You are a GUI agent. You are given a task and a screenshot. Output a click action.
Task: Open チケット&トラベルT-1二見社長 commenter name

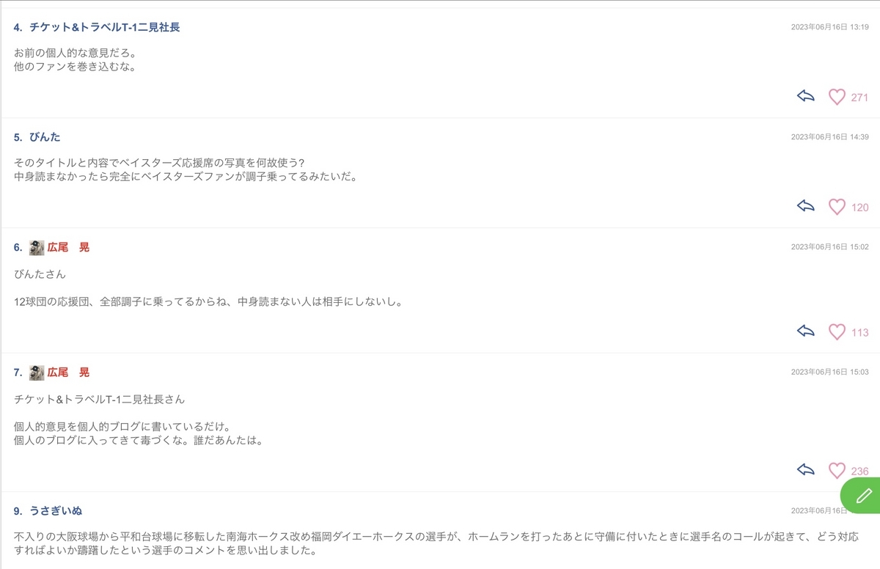click(x=105, y=27)
